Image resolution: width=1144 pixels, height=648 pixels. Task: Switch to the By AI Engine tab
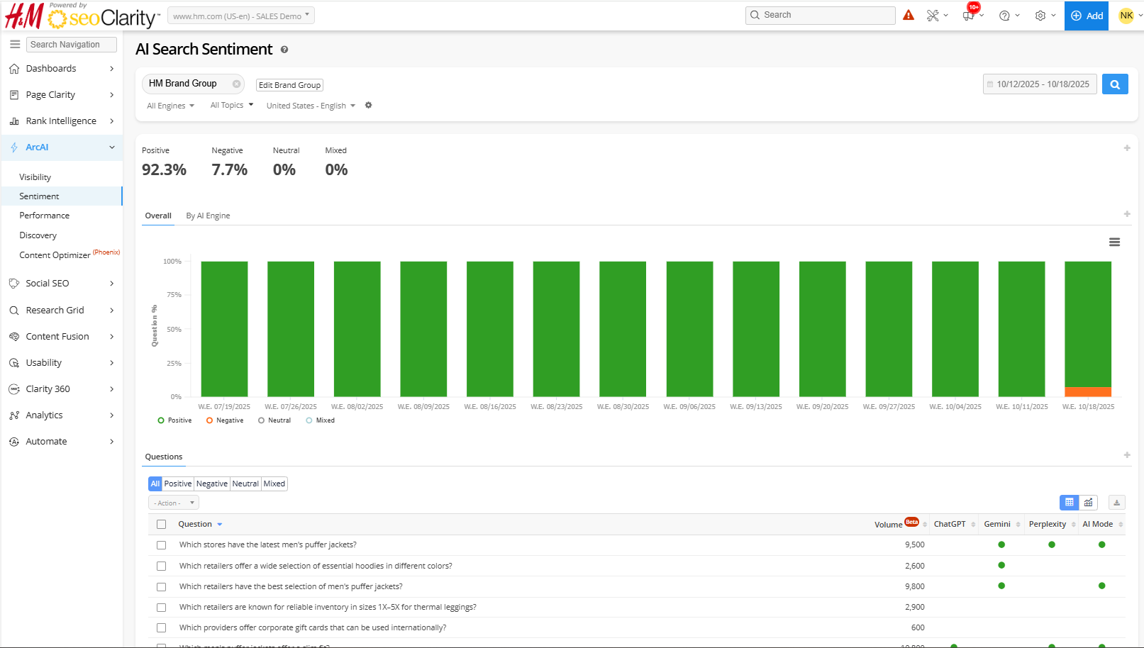tap(208, 216)
